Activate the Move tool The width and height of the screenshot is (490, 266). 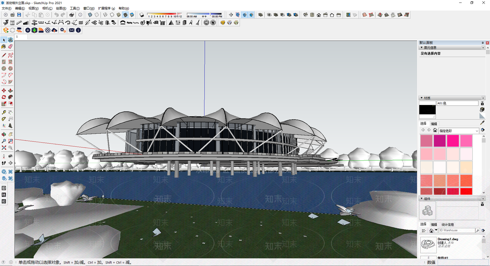click(x=4, y=91)
